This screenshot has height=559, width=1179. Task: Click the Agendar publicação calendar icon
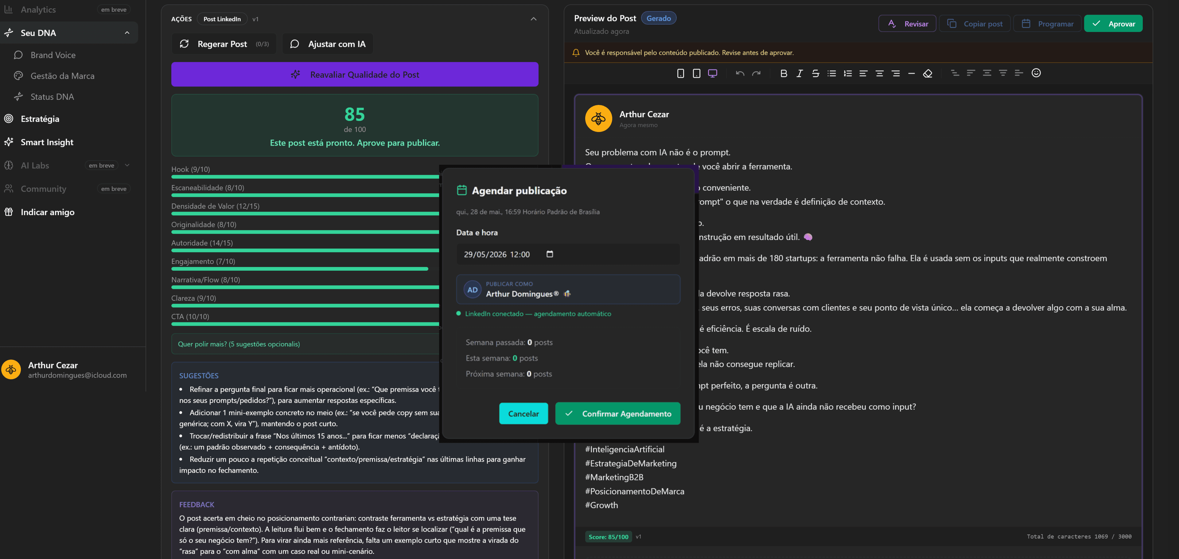tap(462, 190)
